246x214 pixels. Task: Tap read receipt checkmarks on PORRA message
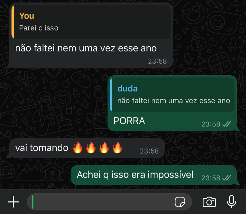point(227,124)
